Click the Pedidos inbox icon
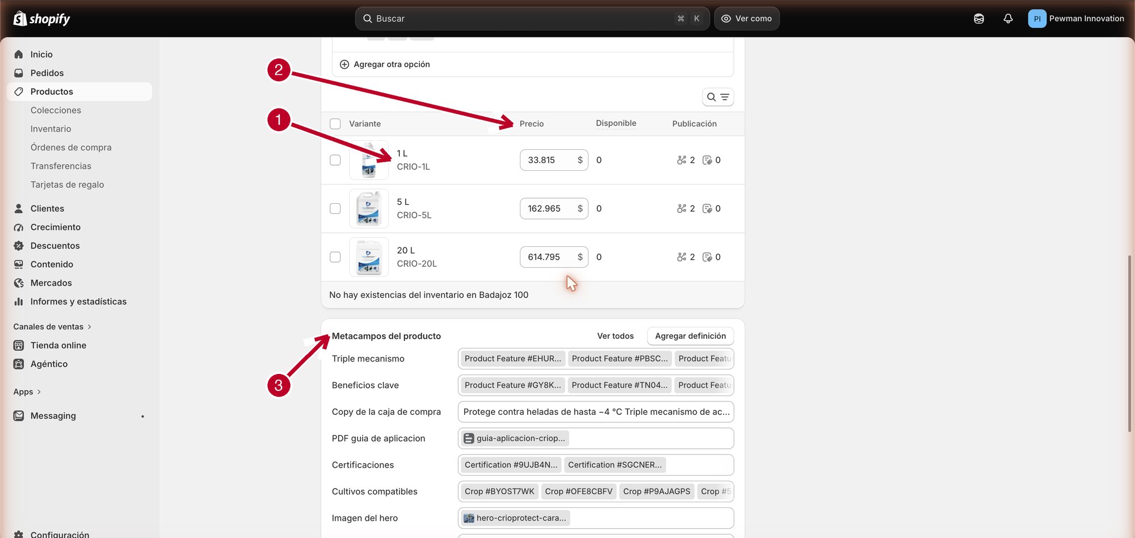 pyautogui.click(x=19, y=73)
